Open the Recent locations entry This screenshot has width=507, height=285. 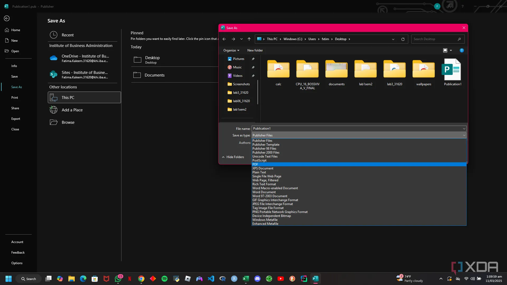coord(82,35)
